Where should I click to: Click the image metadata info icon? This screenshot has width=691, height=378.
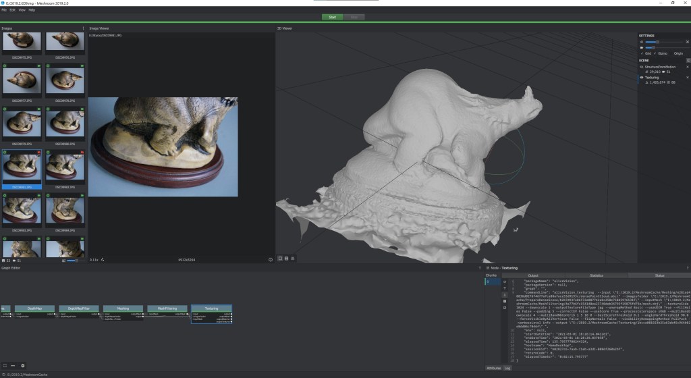coord(271,259)
